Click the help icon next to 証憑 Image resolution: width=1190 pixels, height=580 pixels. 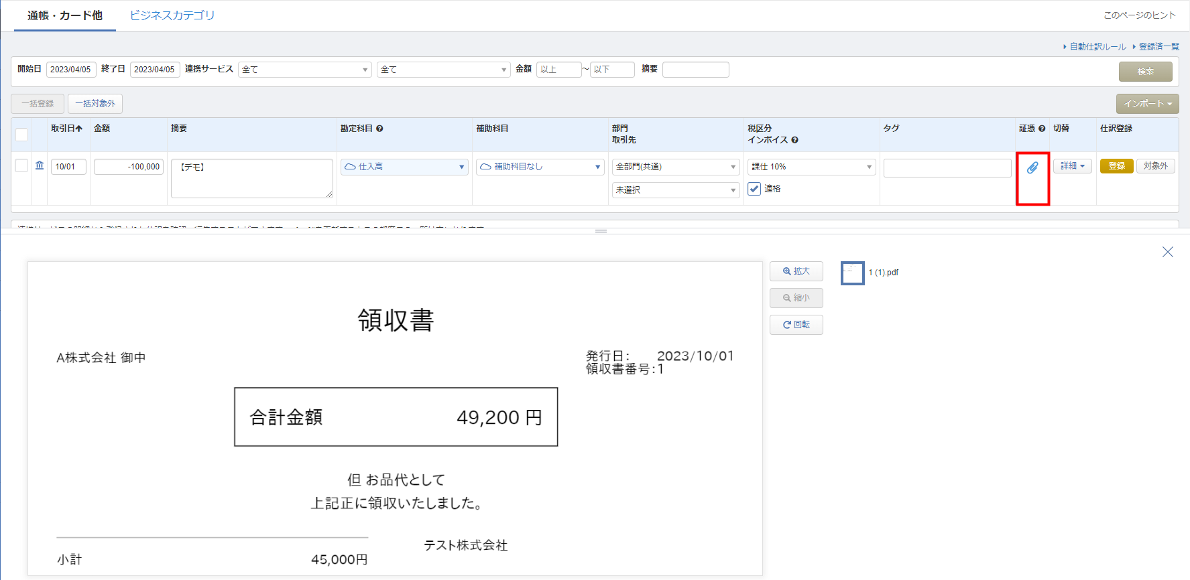[1042, 129]
